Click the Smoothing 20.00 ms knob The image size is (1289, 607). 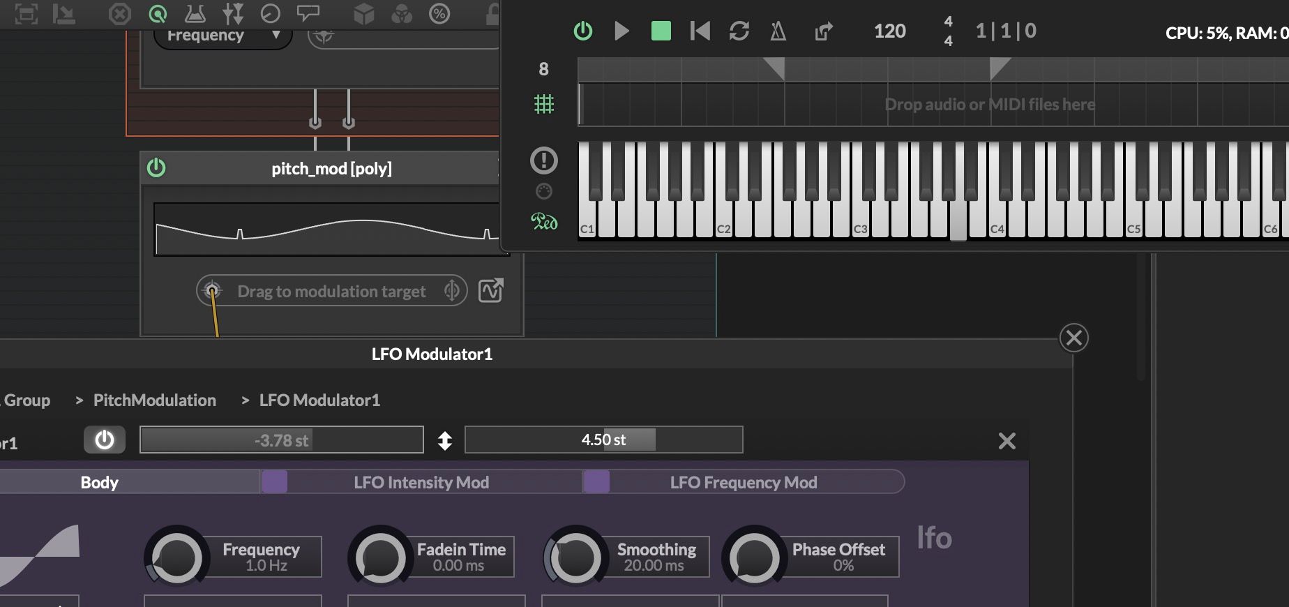tap(575, 557)
